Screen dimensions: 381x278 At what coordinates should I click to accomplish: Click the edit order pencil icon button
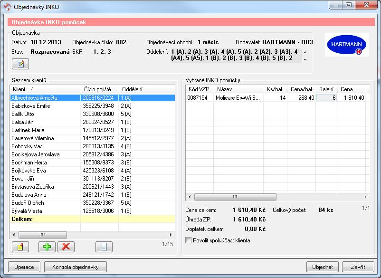(x=20, y=64)
